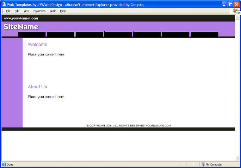Click the www.yourdomain.com text in top bar
241x168 pixels.
click(21, 18)
